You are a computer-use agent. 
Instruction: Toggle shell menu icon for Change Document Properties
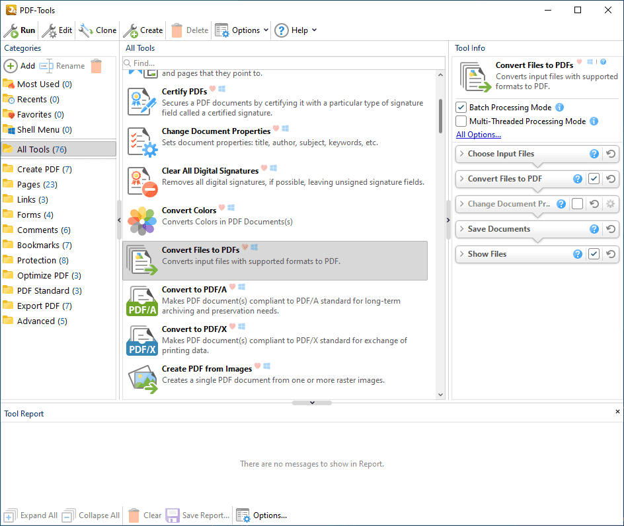[x=286, y=128]
